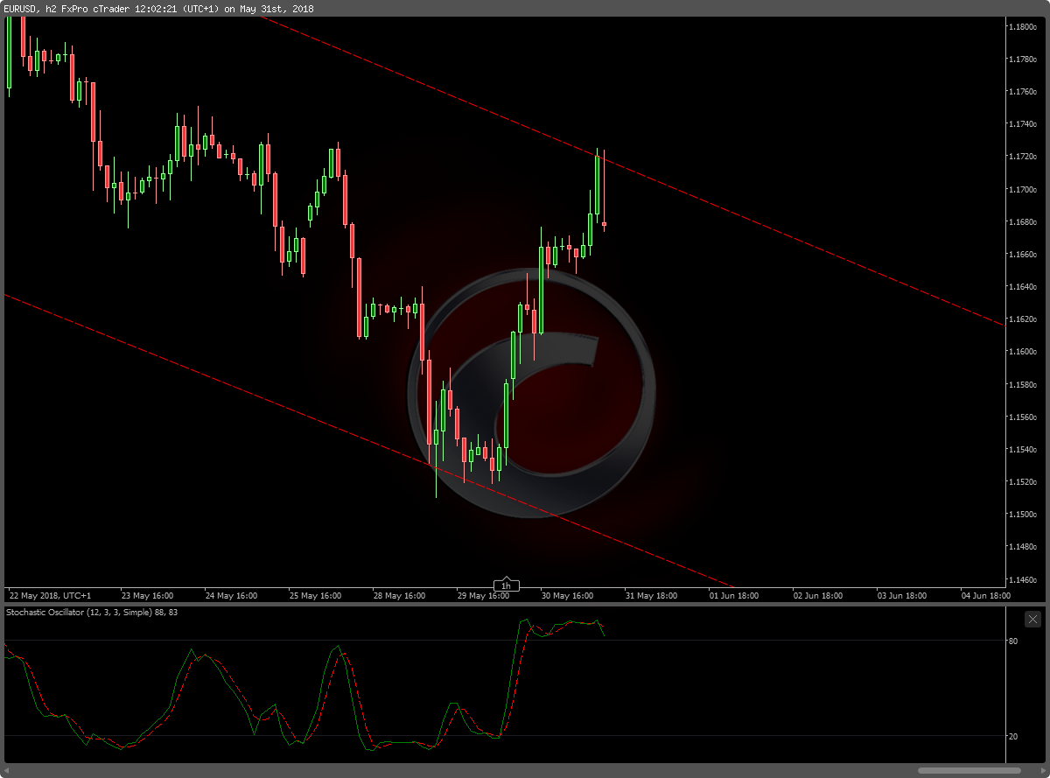Click the 1.1780 price axis label
This screenshot has height=778, width=1050.
(1022, 60)
